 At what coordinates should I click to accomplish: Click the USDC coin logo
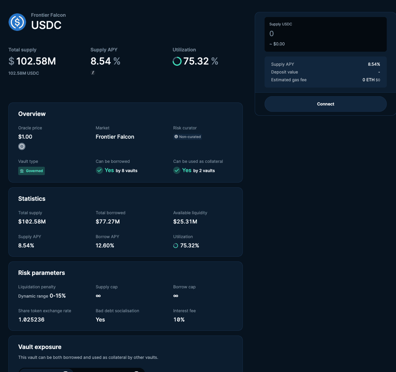[x=17, y=22]
